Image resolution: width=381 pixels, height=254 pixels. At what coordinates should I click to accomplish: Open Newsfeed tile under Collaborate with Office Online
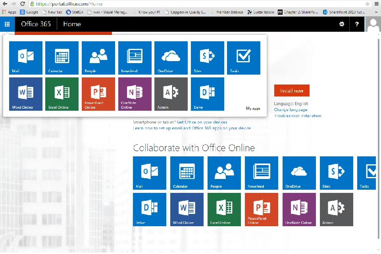(262, 173)
